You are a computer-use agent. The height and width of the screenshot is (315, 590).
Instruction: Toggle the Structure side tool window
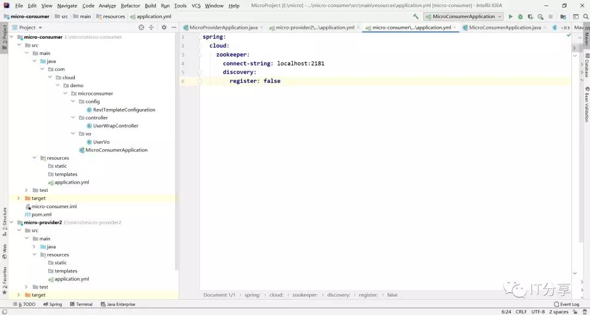[4, 221]
